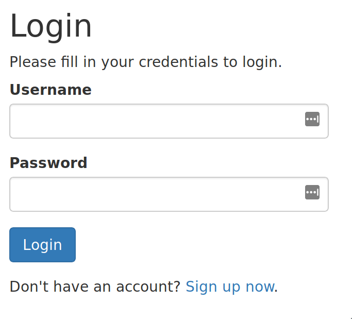Click the 'Please fill in your credentials' text
Image resolution: width=352 pixels, height=319 pixels.
pyautogui.click(x=146, y=62)
